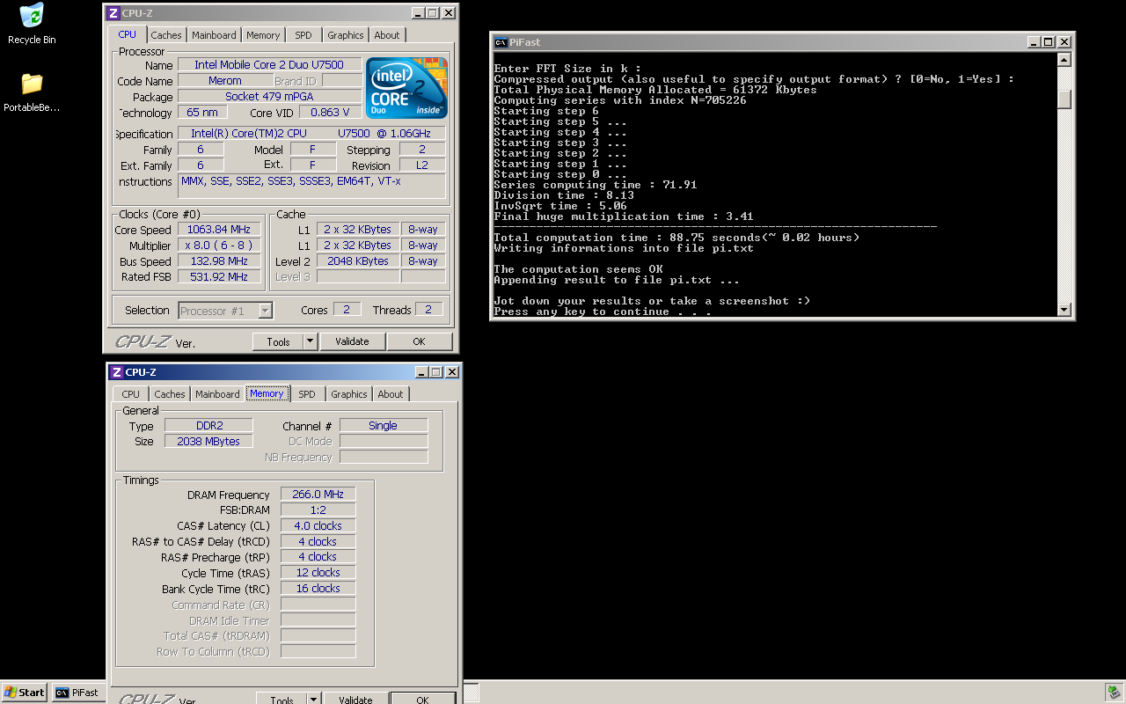This screenshot has height=704, width=1126.
Task: Click FSB:DRAM ratio value 1:2
Action: pyautogui.click(x=318, y=510)
